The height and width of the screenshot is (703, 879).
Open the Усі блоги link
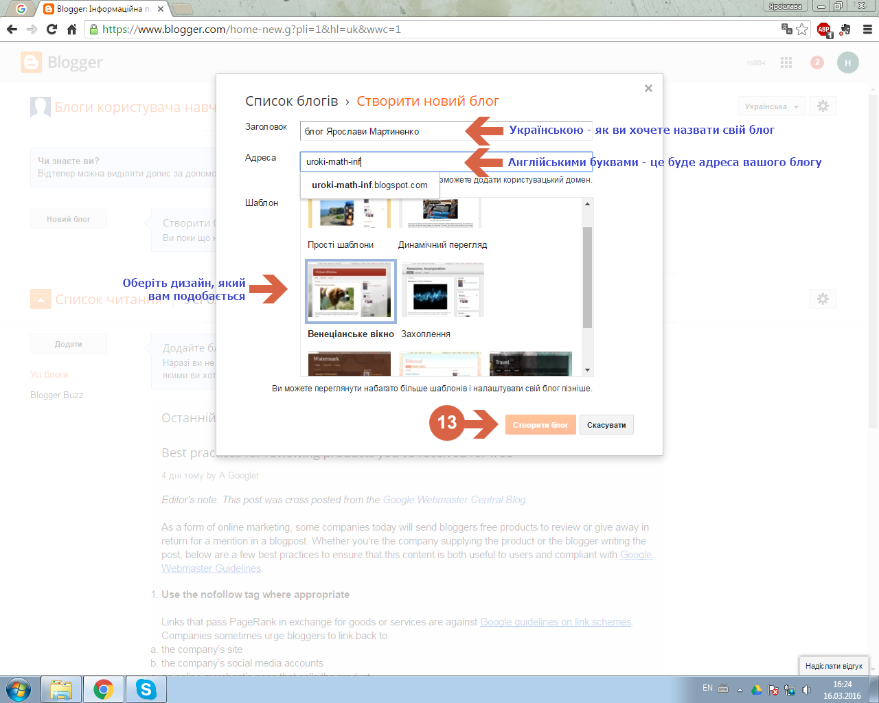(49, 375)
